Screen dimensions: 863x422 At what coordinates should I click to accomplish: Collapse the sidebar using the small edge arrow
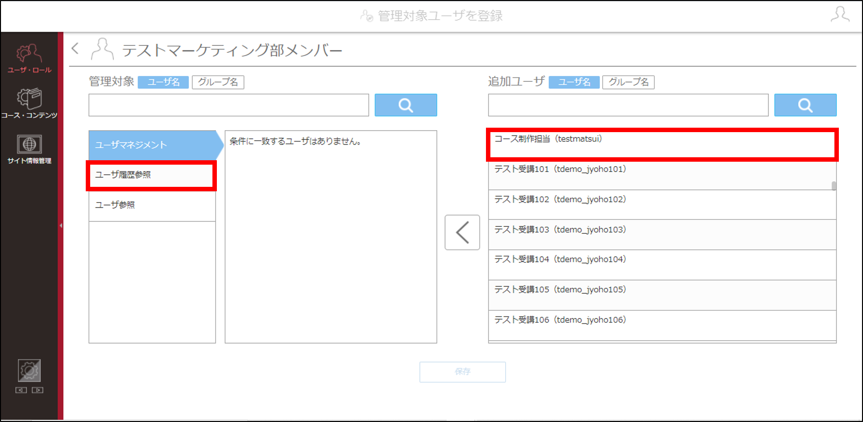tap(61, 226)
